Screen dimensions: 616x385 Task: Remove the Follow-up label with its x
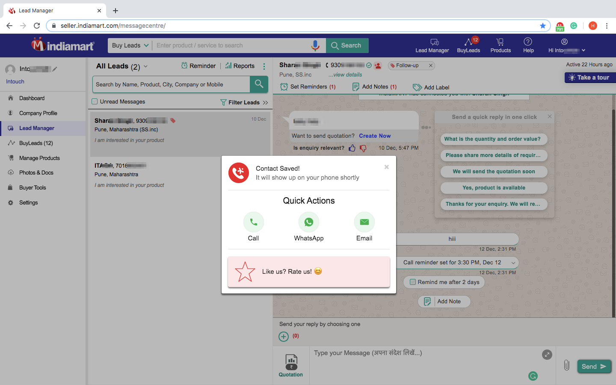coord(431,65)
